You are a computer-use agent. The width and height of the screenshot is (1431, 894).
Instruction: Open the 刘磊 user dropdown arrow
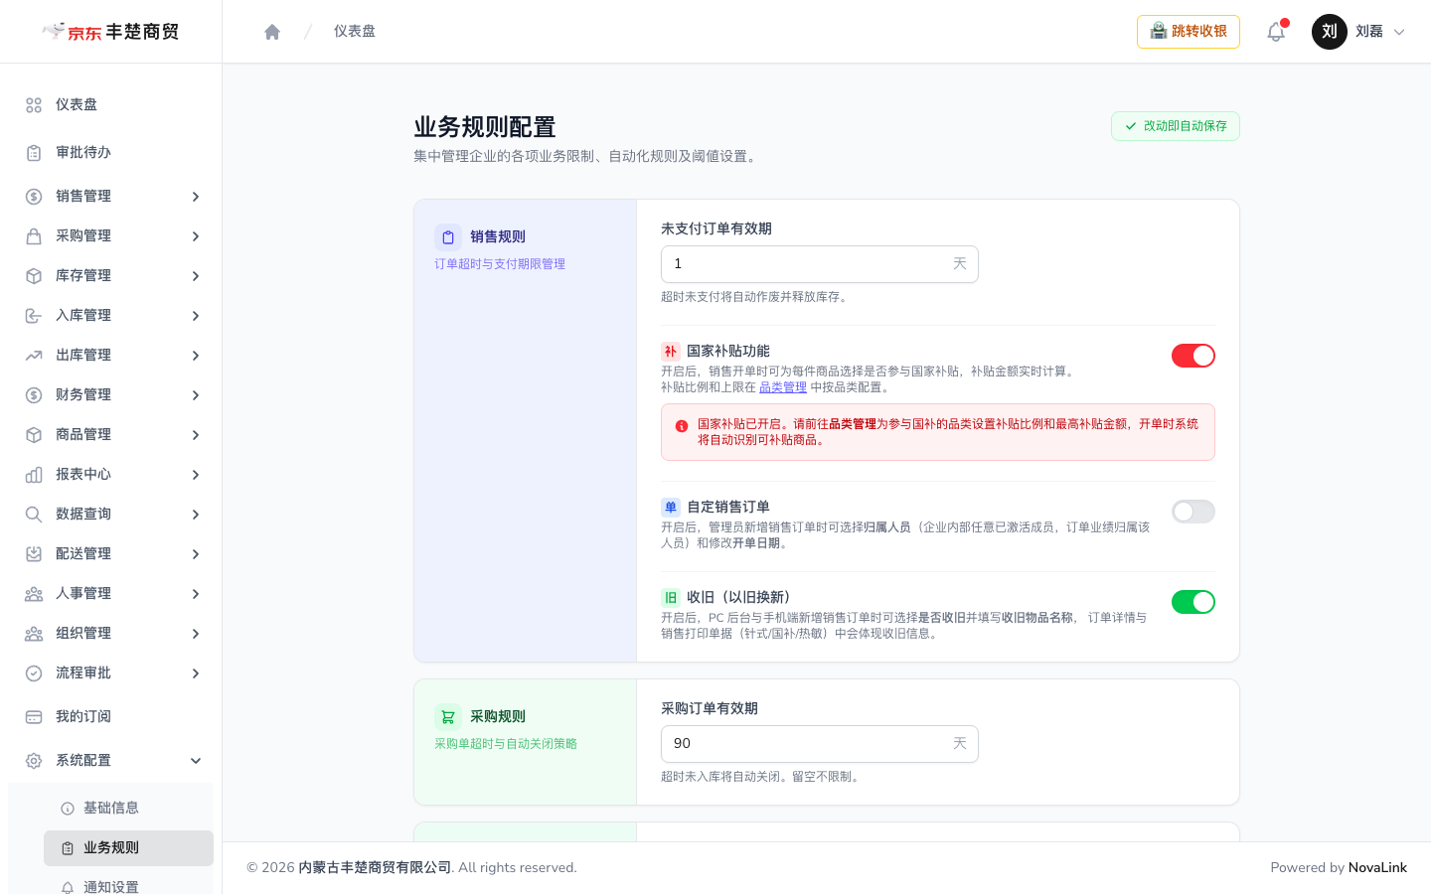(x=1399, y=32)
